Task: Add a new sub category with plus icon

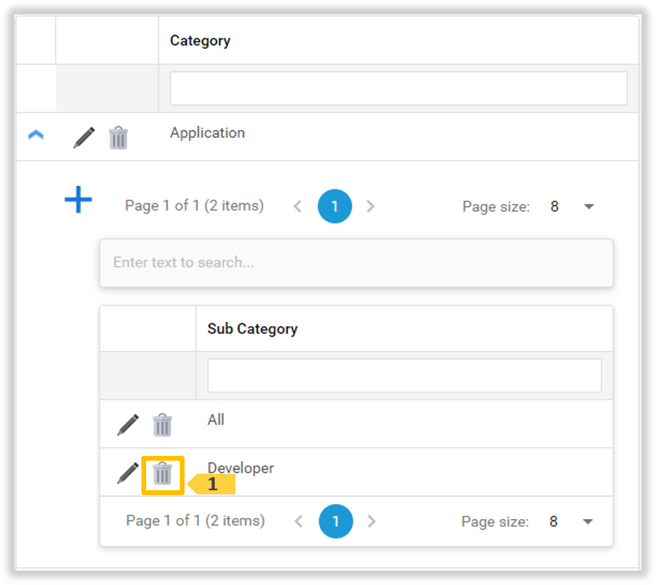Action: click(x=78, y=199)
